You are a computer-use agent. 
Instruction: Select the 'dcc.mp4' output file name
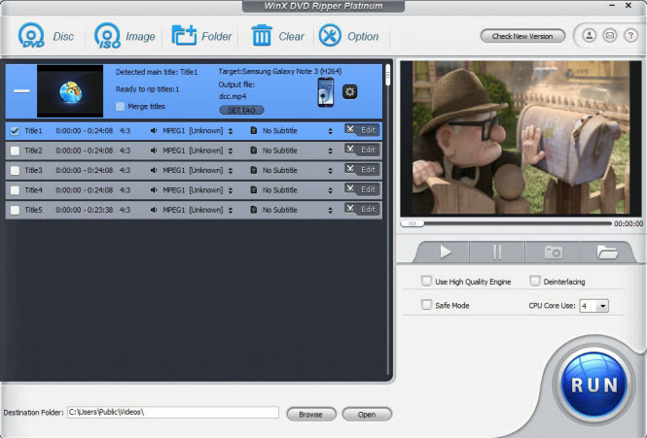point(233,96)
